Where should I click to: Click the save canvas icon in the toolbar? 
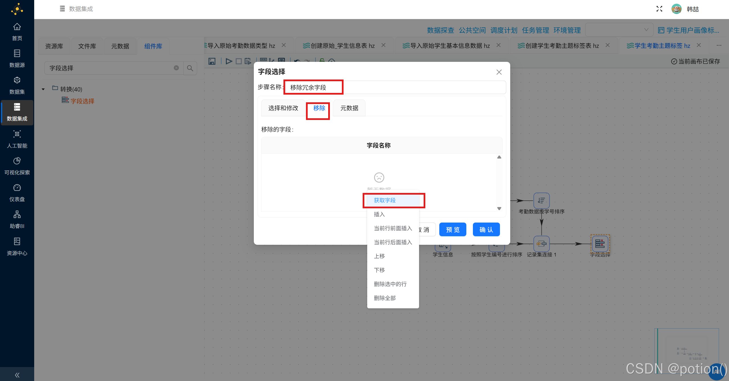(x=212, y=61)
